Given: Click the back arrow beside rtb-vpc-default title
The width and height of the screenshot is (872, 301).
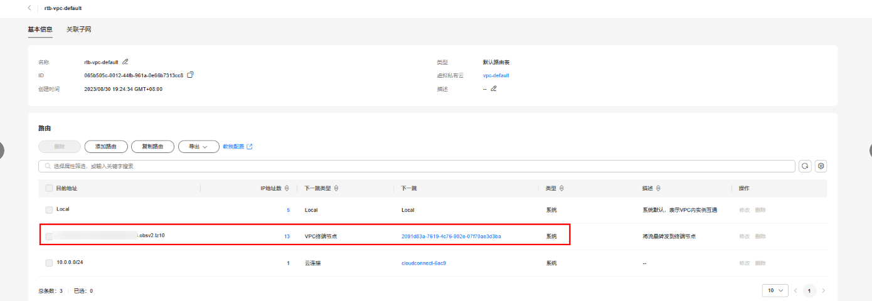Looking at the screenshot, I should (29, 8).
